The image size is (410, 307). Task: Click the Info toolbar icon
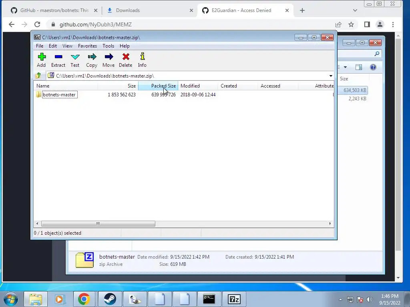click(142, 60)
